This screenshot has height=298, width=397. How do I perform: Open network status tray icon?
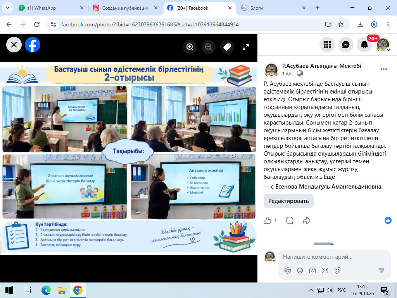(x=321, y=290)
